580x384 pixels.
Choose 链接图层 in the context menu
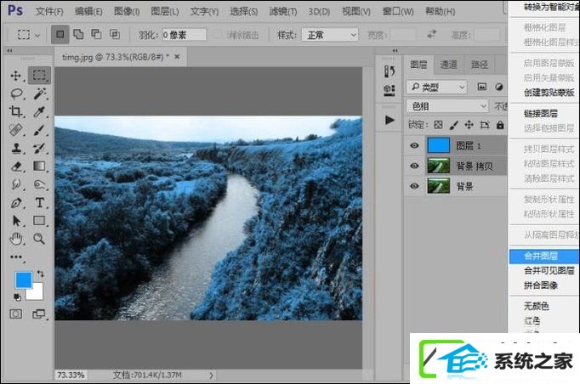click(x=540, y=114)
